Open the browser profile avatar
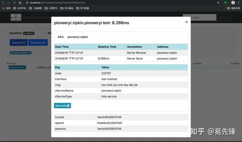 pos(233,3)
